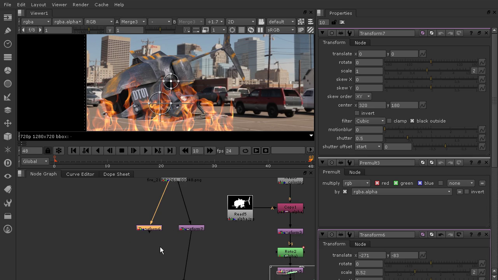Expand the skew order XY dropdown
Viewport: 498px width, 280px height.
[363, 96]
